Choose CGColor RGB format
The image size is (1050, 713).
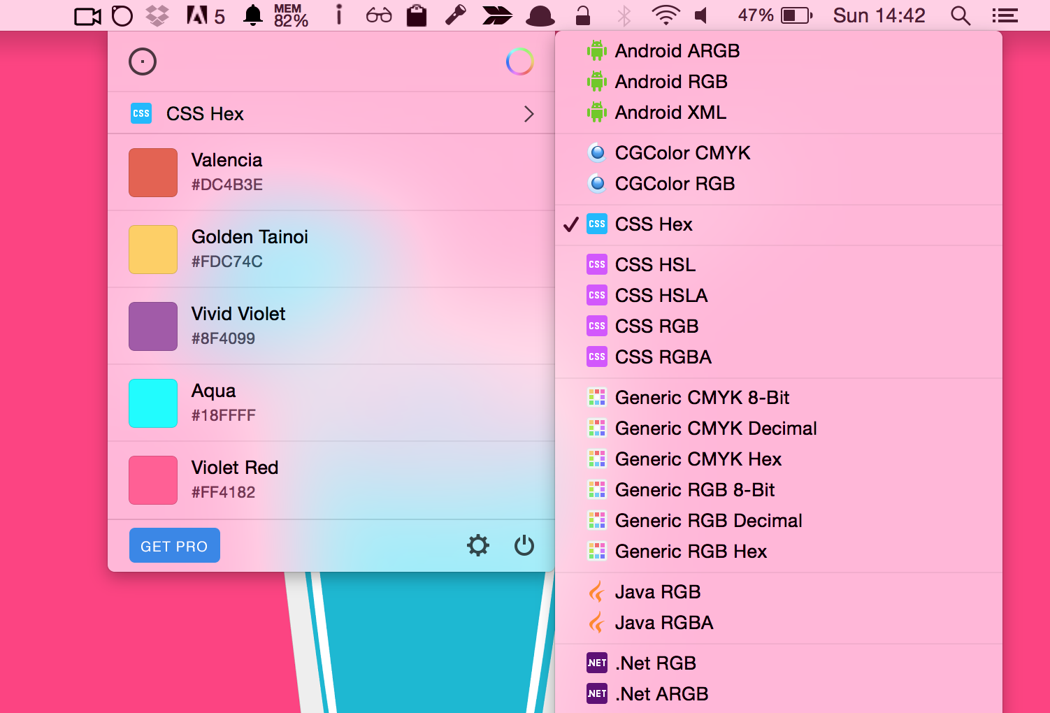[x=779, y=184]
